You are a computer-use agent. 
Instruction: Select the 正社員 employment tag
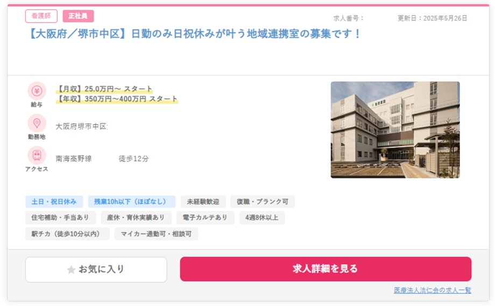pyautogui.click(x=78, y=16)
